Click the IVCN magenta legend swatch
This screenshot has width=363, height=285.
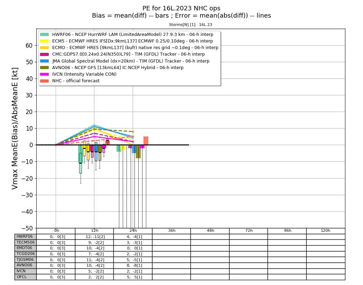[45, 74]
